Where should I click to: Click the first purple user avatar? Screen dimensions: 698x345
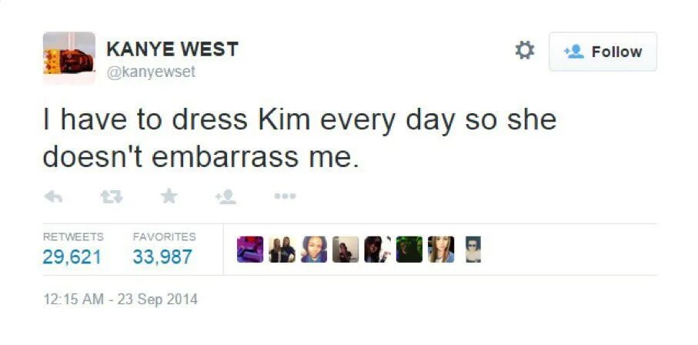pos(250,250)
